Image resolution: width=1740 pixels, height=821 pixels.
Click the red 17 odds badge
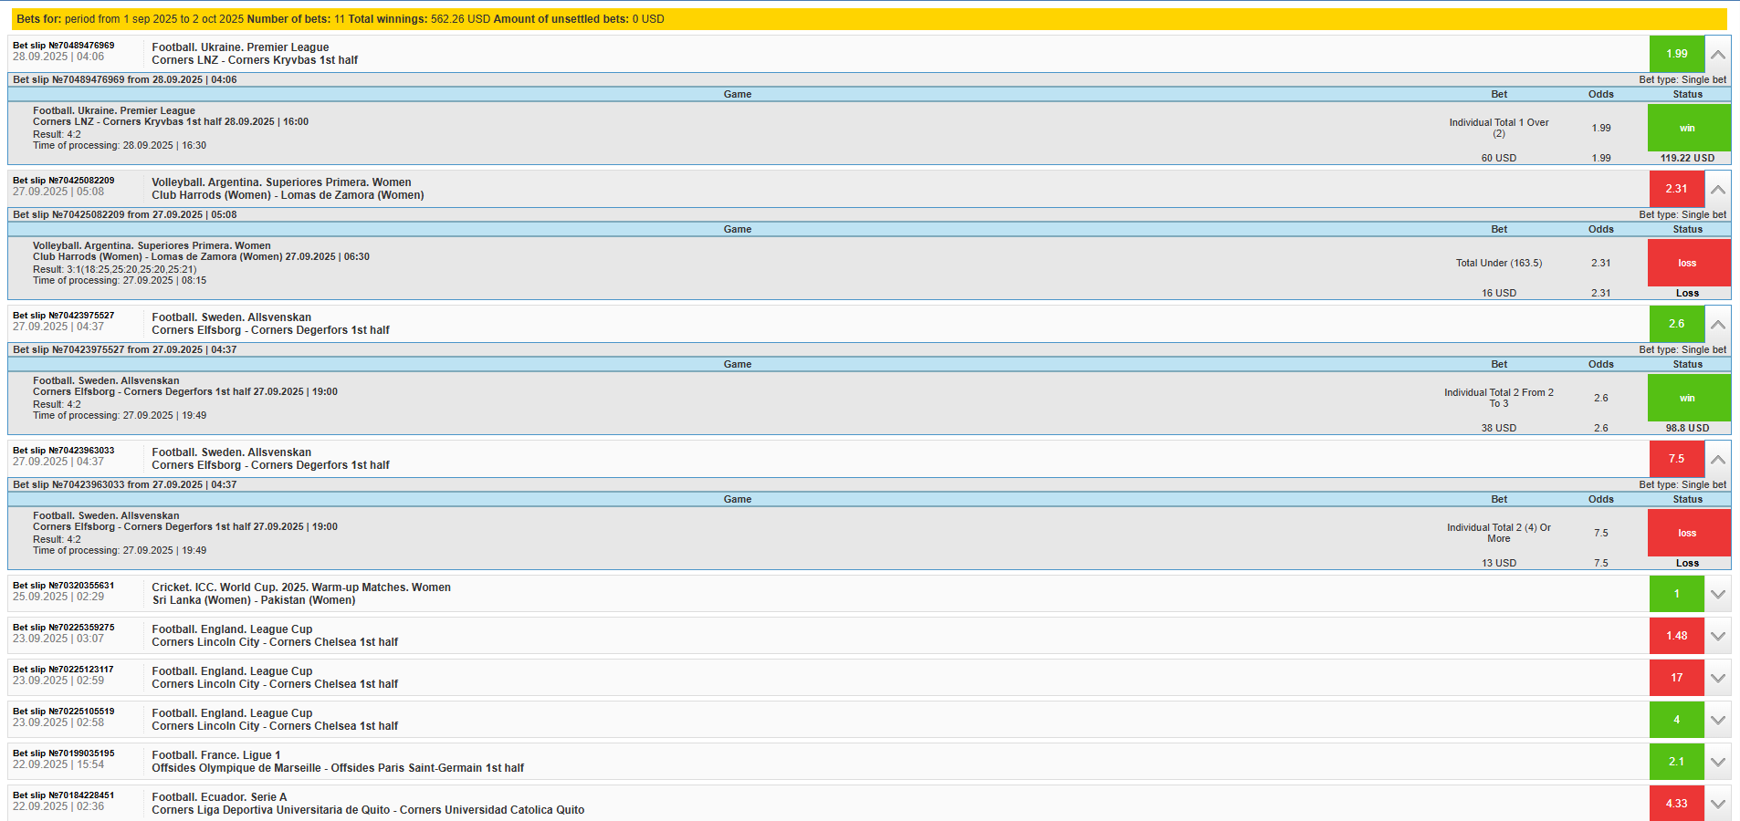tap(1676, 678)
